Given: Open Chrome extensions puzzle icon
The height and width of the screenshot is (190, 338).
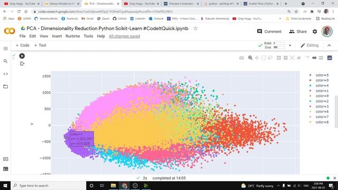Looking at the screenshot, I should coord(312,12).
